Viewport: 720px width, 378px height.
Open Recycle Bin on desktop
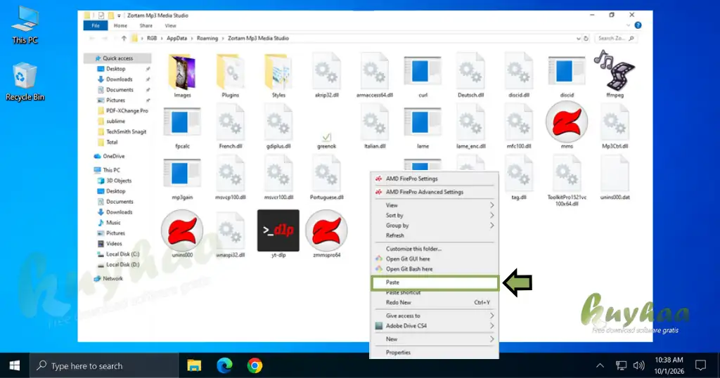coord(25,82)
